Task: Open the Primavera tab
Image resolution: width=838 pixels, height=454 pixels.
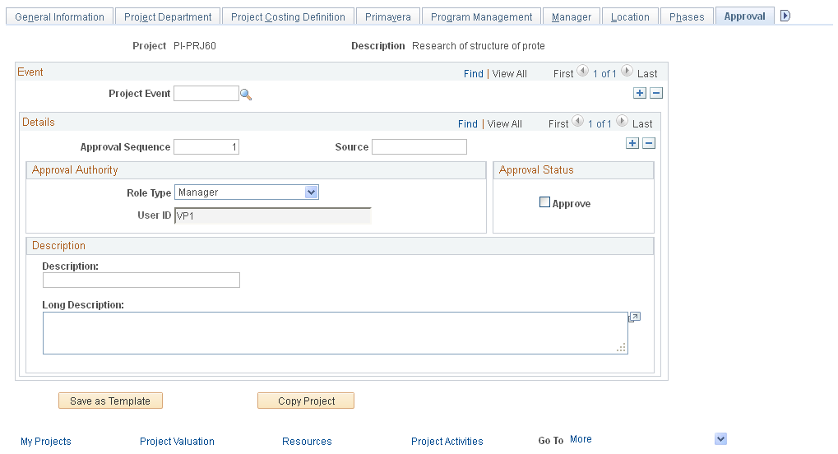Action: (x=388, y=16)
